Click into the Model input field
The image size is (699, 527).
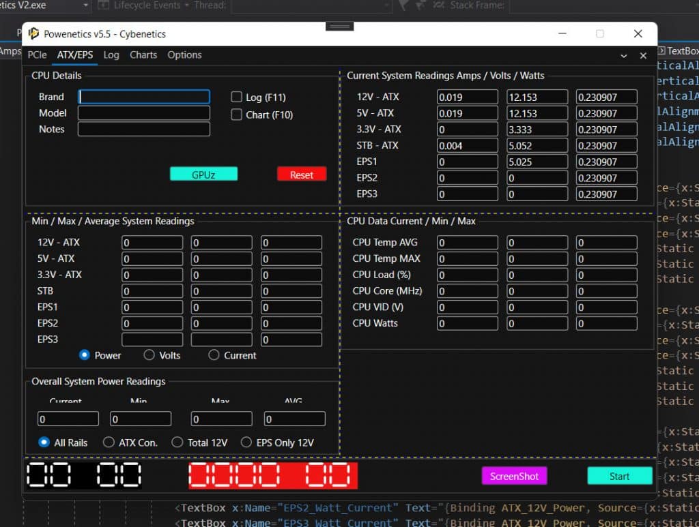tap(144, 113)
